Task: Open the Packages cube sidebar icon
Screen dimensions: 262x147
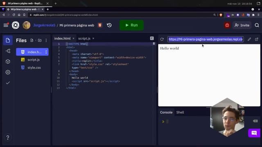Action: pos(8,62)
